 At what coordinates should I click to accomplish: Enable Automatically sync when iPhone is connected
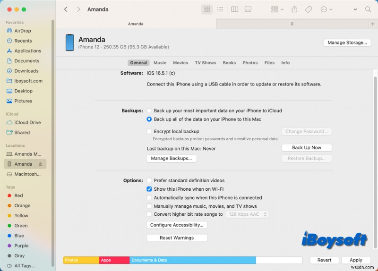tap(149, 198)
